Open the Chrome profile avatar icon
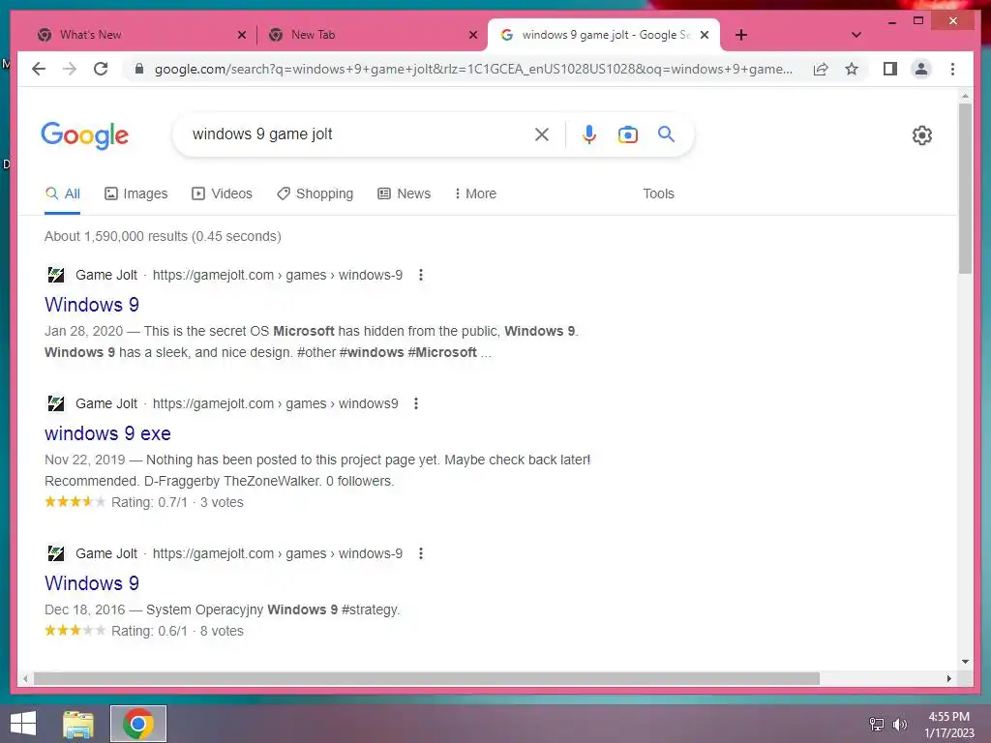This screenshot has width=991, height=743. click(x=921, y=69)
